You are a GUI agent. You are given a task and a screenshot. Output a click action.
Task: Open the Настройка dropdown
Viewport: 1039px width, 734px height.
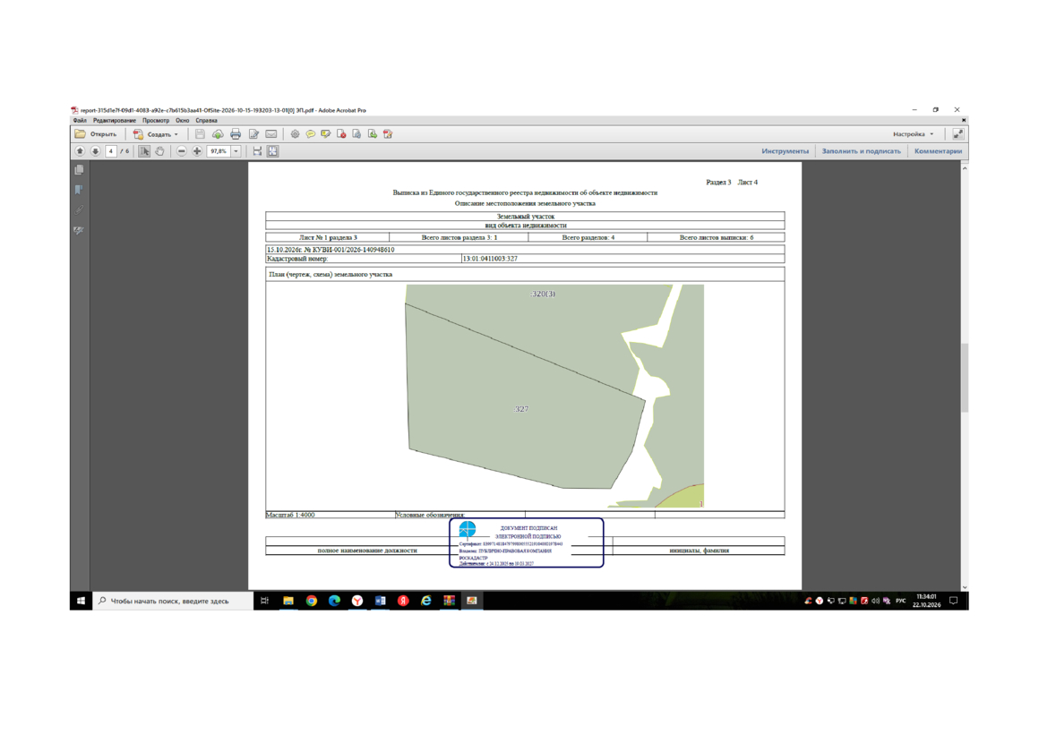tap(913, 133)
